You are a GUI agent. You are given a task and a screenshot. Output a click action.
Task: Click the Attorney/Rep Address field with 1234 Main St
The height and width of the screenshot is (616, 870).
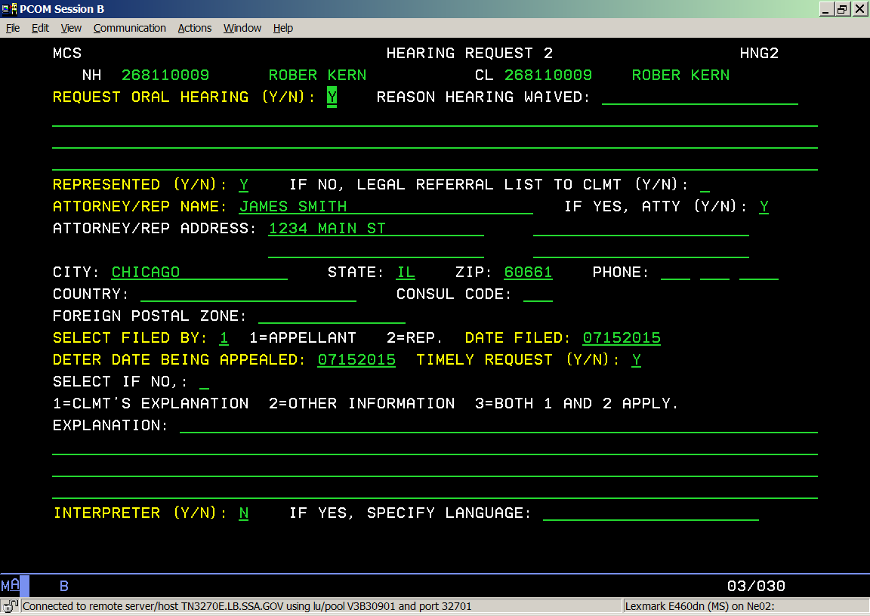point(375,229)
